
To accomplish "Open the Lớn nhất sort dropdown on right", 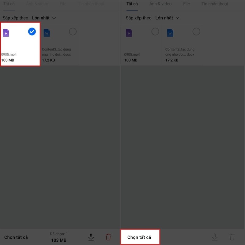I will pos(167,18).
